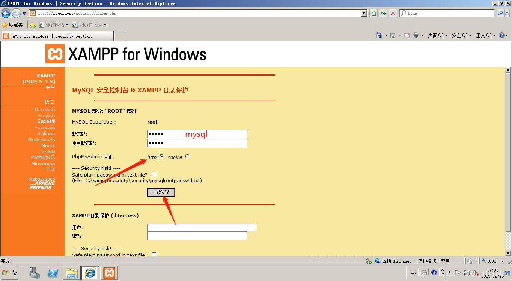Click the 重复新密码 repeat password field
Viewport: 512px width, 281px height.
(197, 143)
